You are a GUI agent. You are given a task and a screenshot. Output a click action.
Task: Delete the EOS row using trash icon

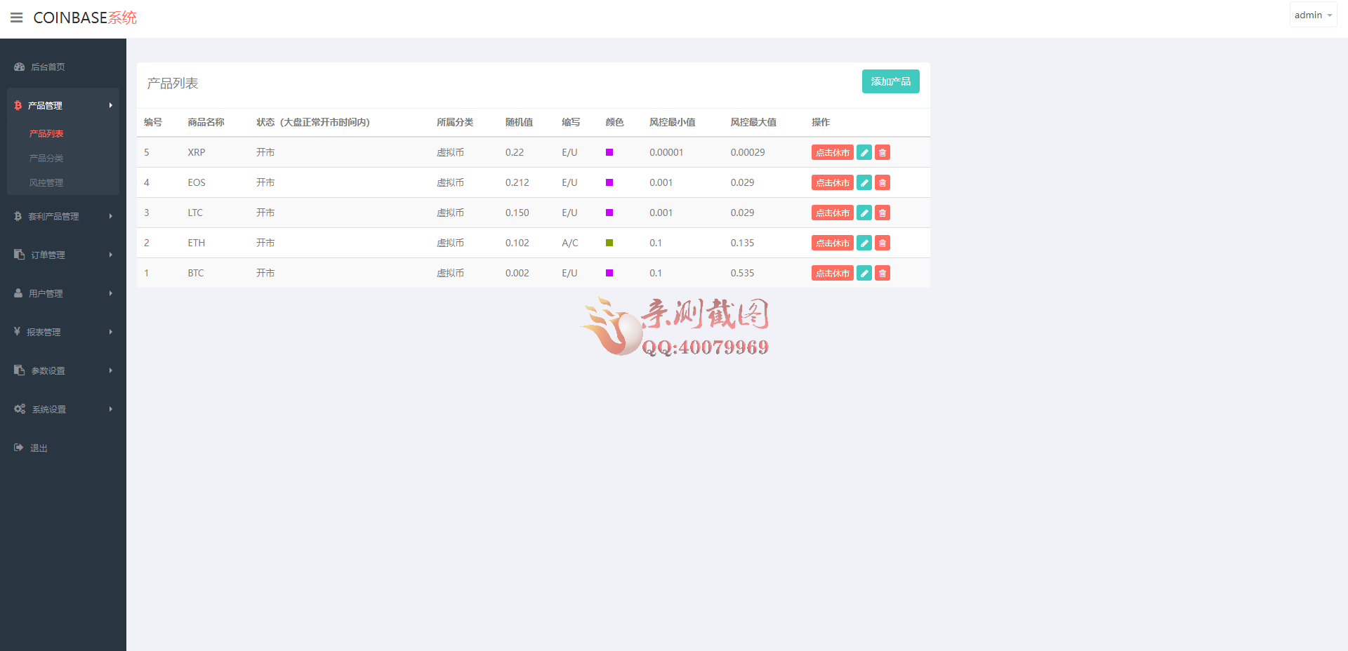882,182
